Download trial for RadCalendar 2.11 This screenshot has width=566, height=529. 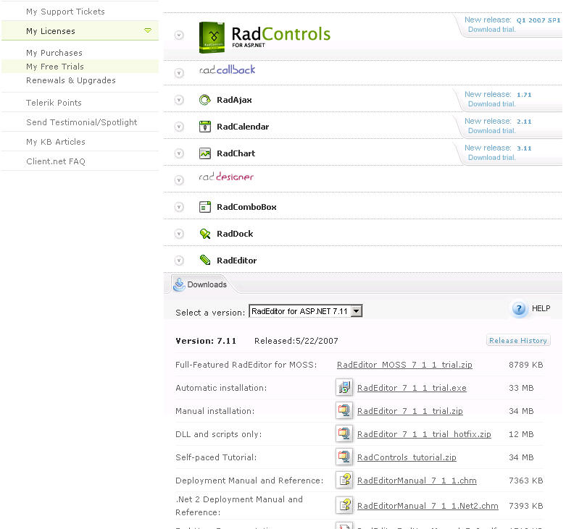coord(491,130)
